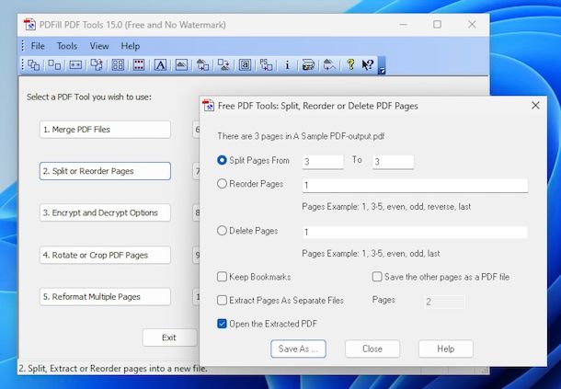Screen dimensions: 561x389
Task: Click the Save As ... button
Action: pos(298,349)
